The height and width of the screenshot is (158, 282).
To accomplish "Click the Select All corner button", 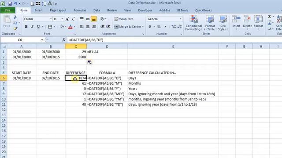I will [4, 47].
